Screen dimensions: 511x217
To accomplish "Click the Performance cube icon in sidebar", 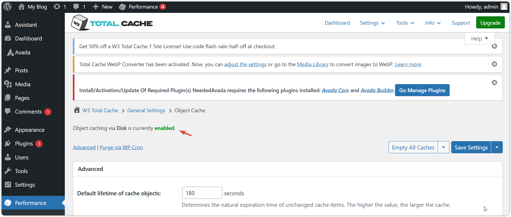I will (x=8, y=203).
